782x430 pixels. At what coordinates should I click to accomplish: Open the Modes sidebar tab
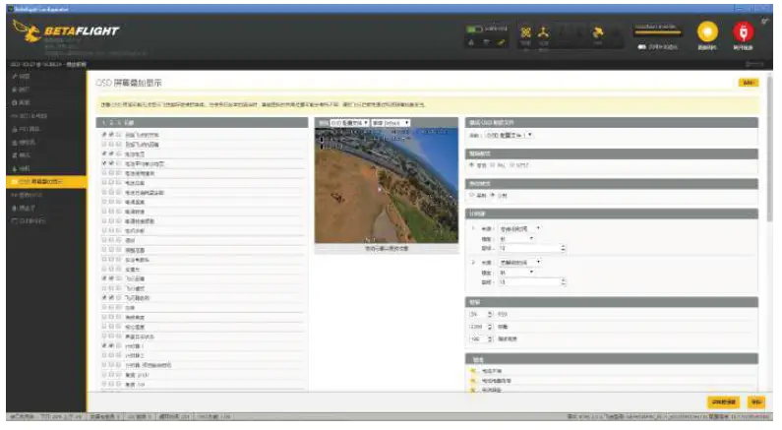pyautogui.click(x=46, y=155)
